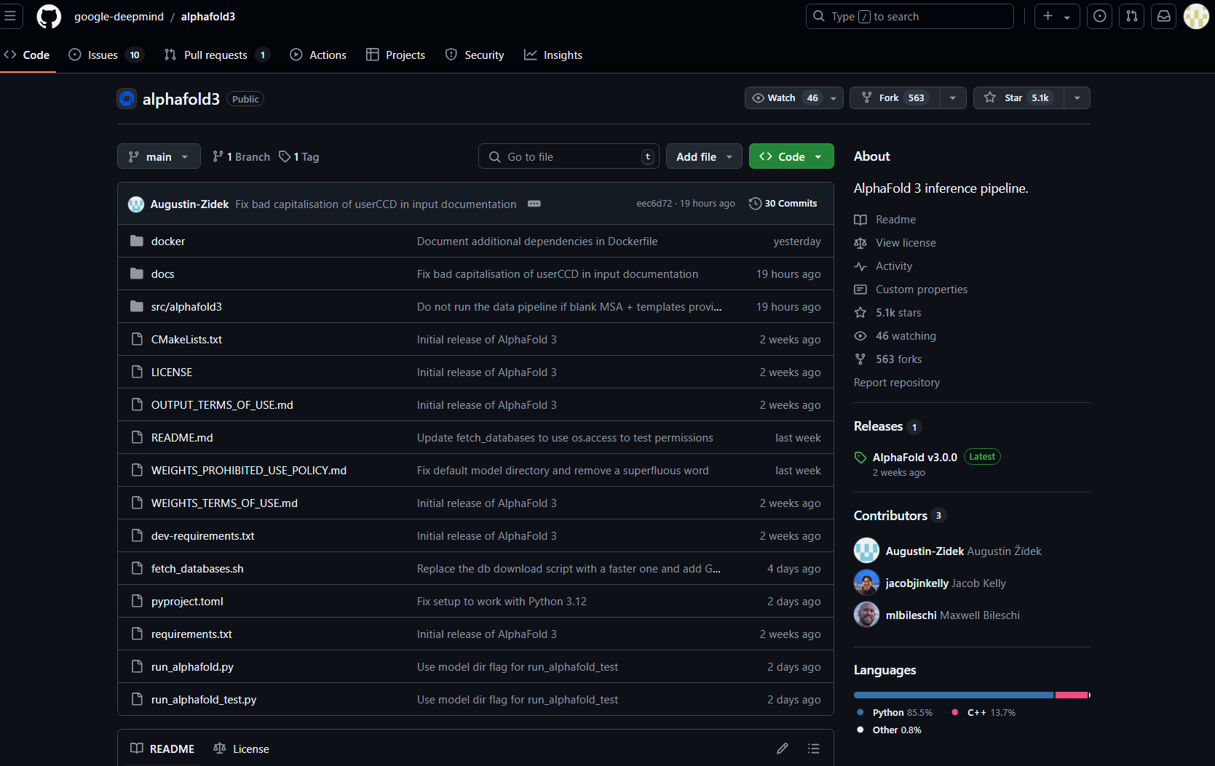Viewport: 1215px width, 766px height.
Task: Click the Python segment of language bar
Action: click(x=954, y=695)
